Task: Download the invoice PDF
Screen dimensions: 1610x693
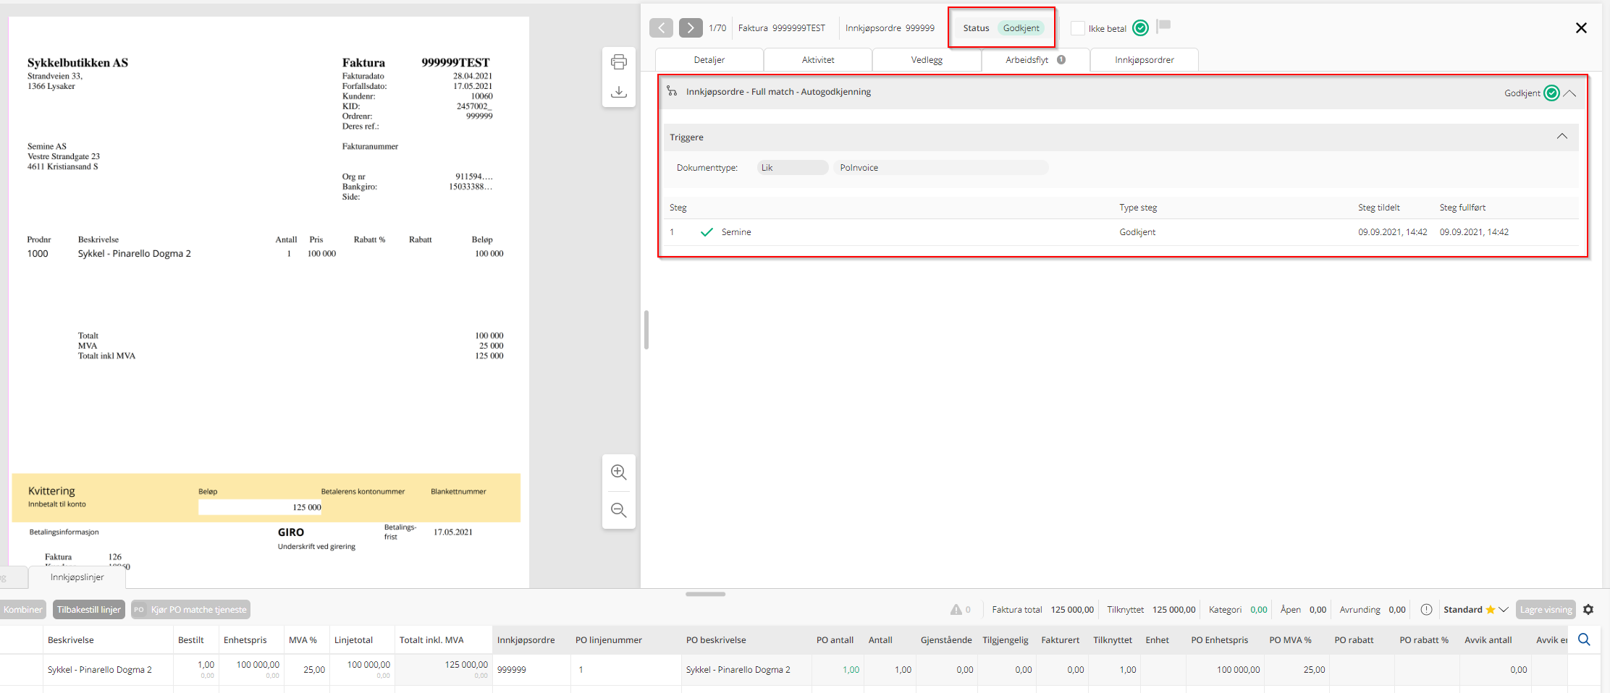Action: 618,92
